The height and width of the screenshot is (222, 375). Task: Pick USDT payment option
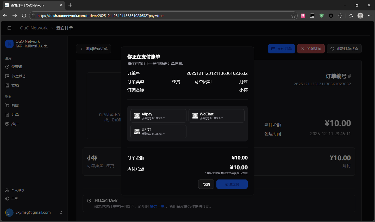158,132
